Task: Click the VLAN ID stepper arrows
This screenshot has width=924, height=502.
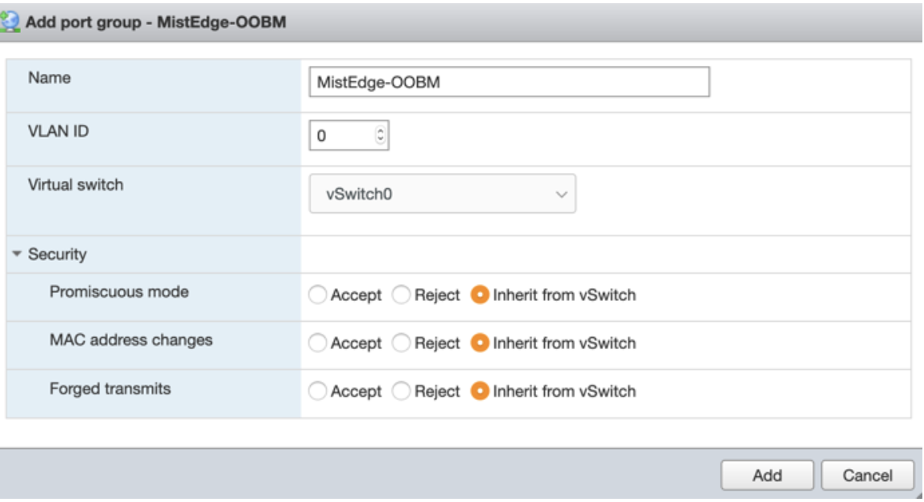Action: click(x=382, y=136)
